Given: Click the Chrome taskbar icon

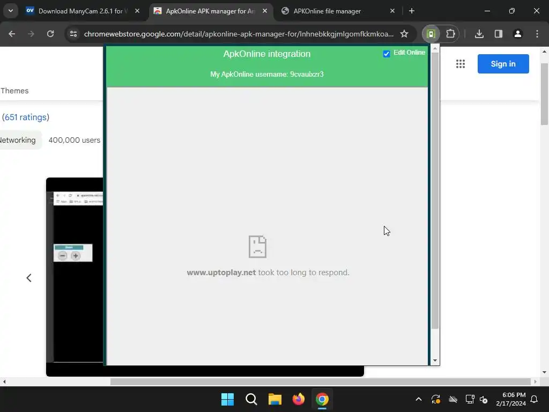Looking at the screenshot, I should (x=322, y=399).
